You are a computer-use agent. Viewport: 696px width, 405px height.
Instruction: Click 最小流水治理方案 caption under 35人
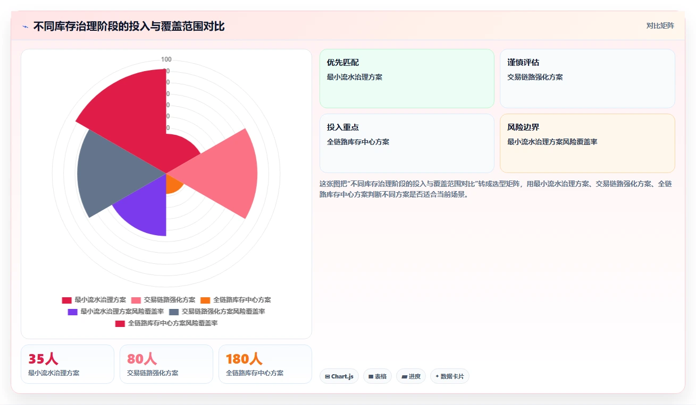coord(54,373)
